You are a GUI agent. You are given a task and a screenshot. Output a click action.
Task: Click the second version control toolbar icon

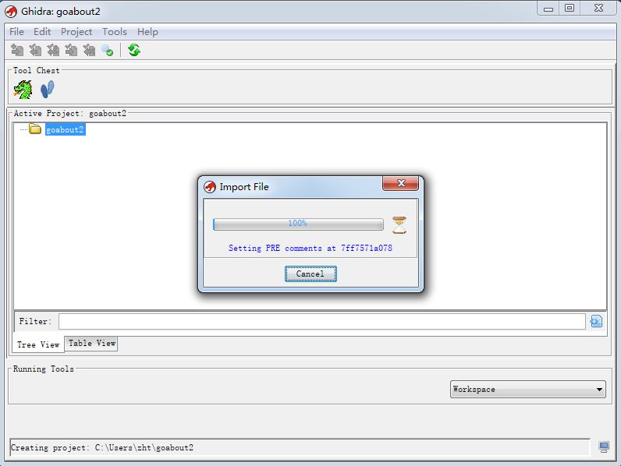pyautogui.click(x=35, y=50)
